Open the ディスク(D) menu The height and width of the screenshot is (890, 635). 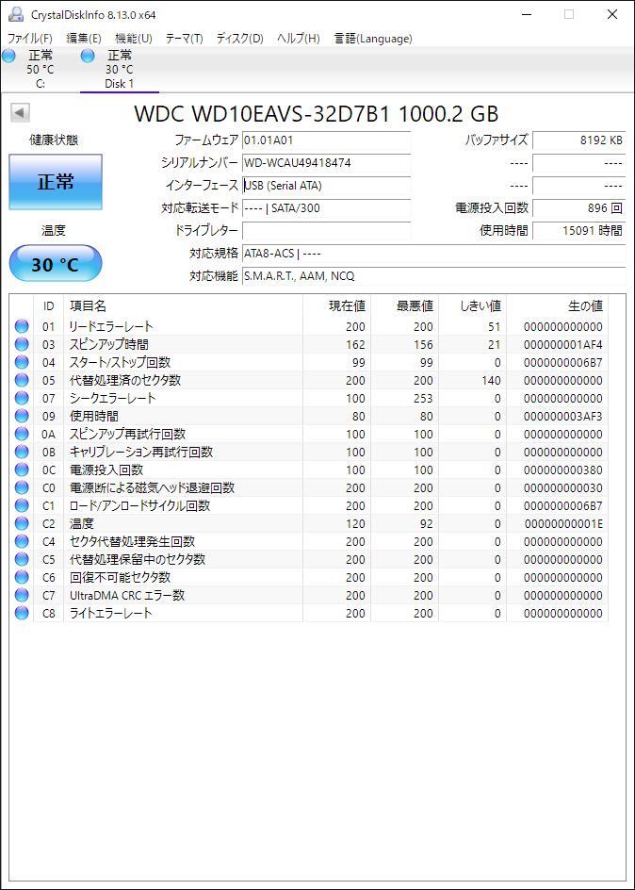pos(240,39)
